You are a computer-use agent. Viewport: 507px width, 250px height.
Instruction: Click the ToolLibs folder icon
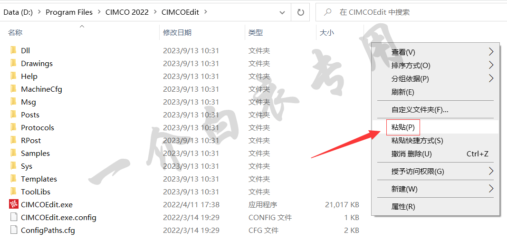coord(13,192)
